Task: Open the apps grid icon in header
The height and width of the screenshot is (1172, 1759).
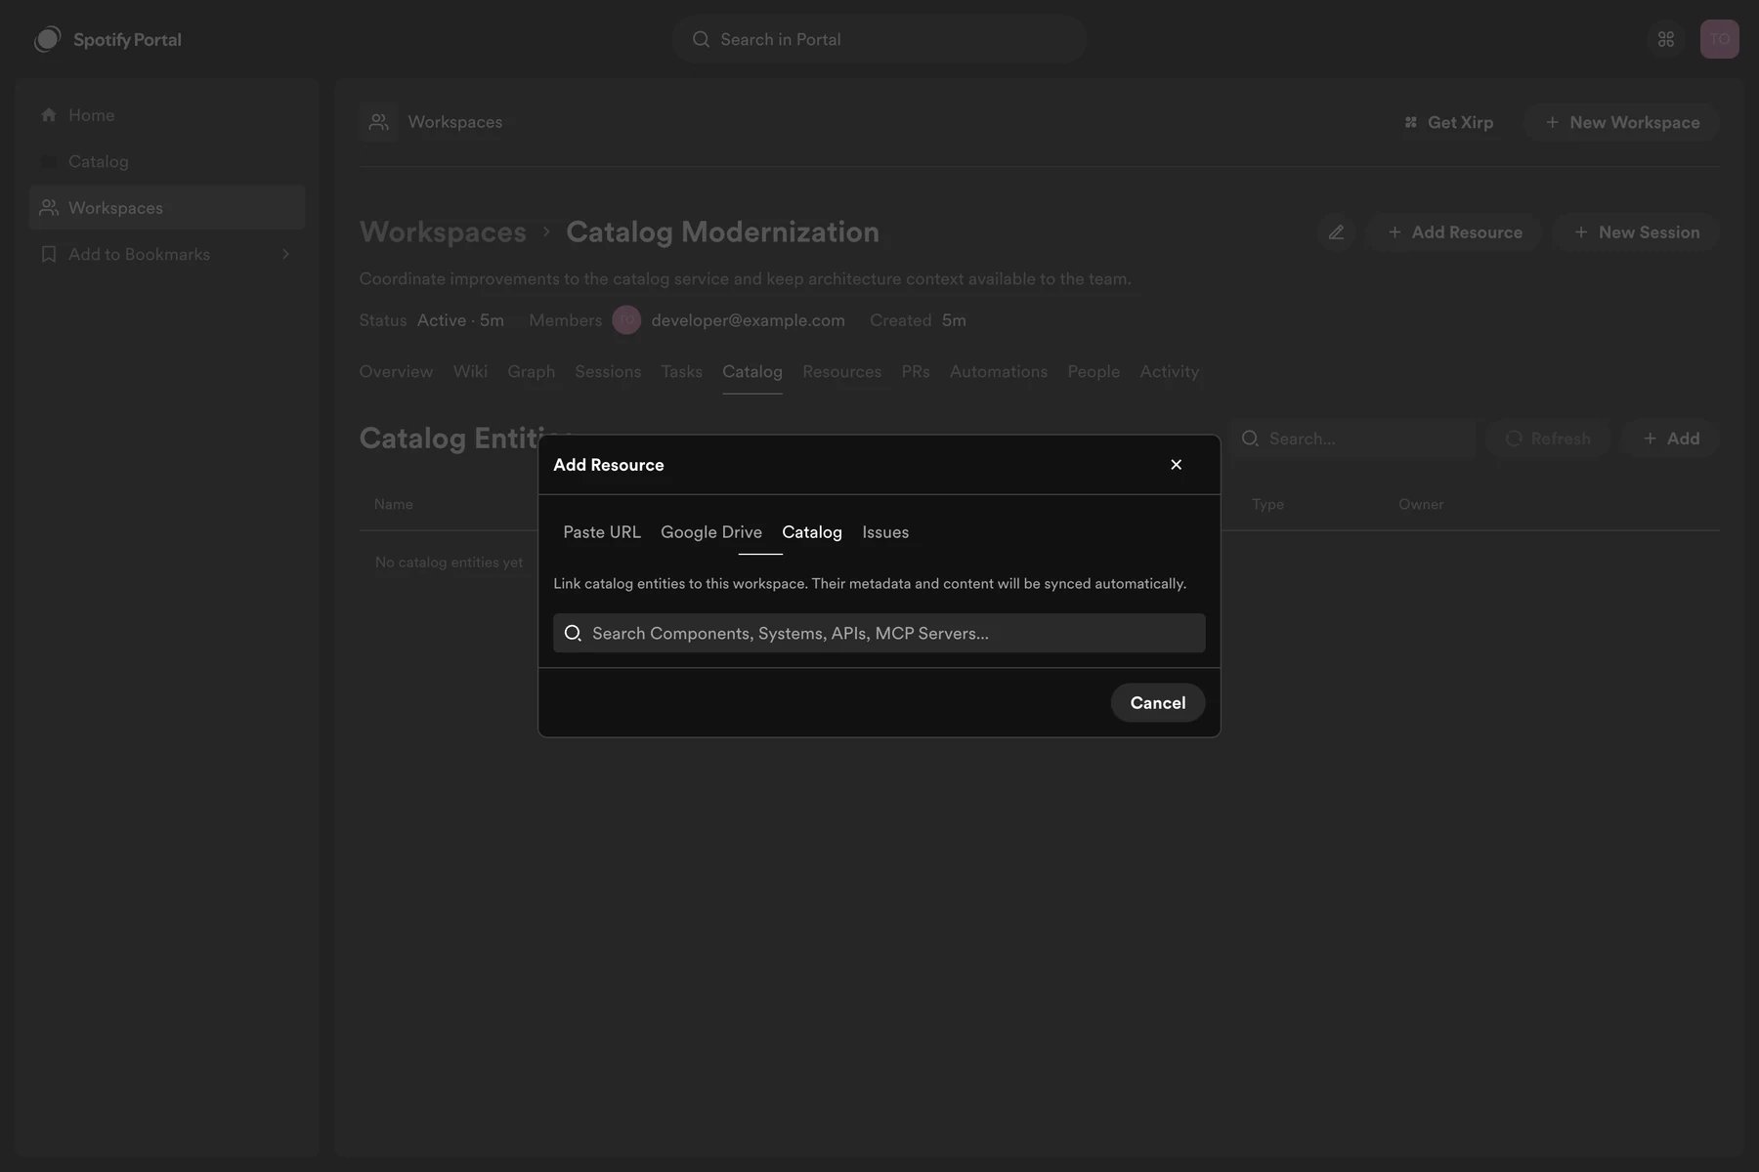Action: click(1666, 39)
